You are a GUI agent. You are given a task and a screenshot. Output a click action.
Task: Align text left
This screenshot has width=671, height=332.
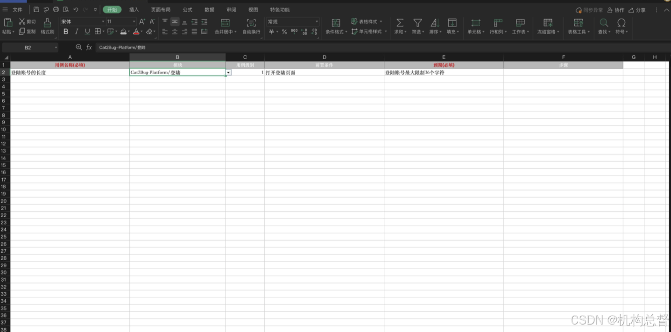[165, 32]
